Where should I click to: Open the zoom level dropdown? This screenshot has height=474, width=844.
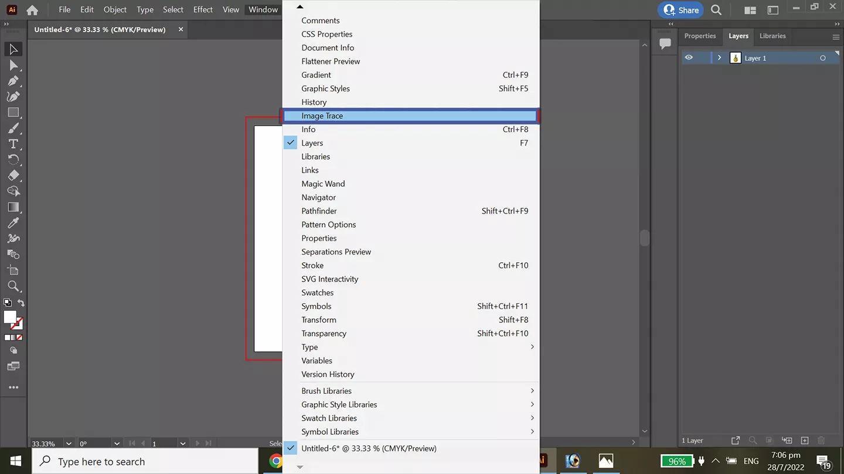[x=69, y=444]
